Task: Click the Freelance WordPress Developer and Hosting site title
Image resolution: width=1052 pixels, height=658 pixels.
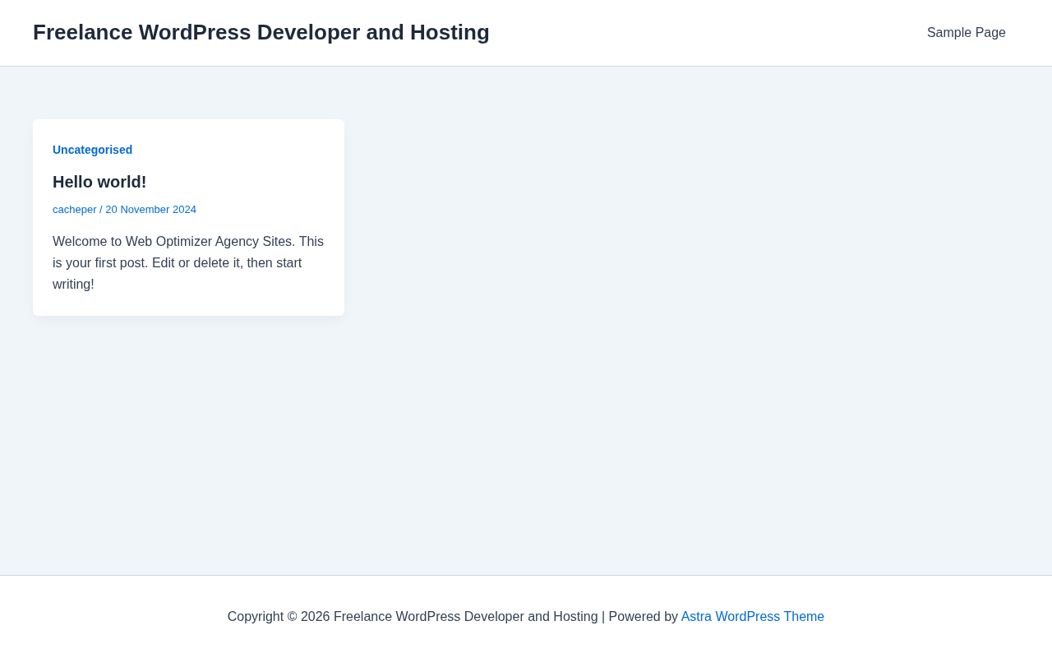Action: point(261,32)
